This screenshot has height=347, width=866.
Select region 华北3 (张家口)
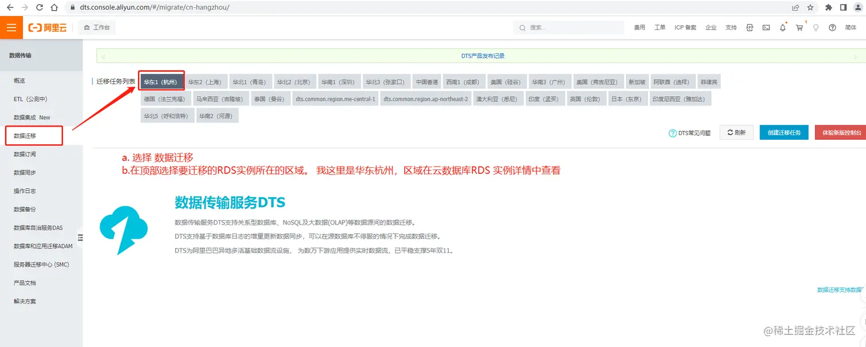[387, 82]
